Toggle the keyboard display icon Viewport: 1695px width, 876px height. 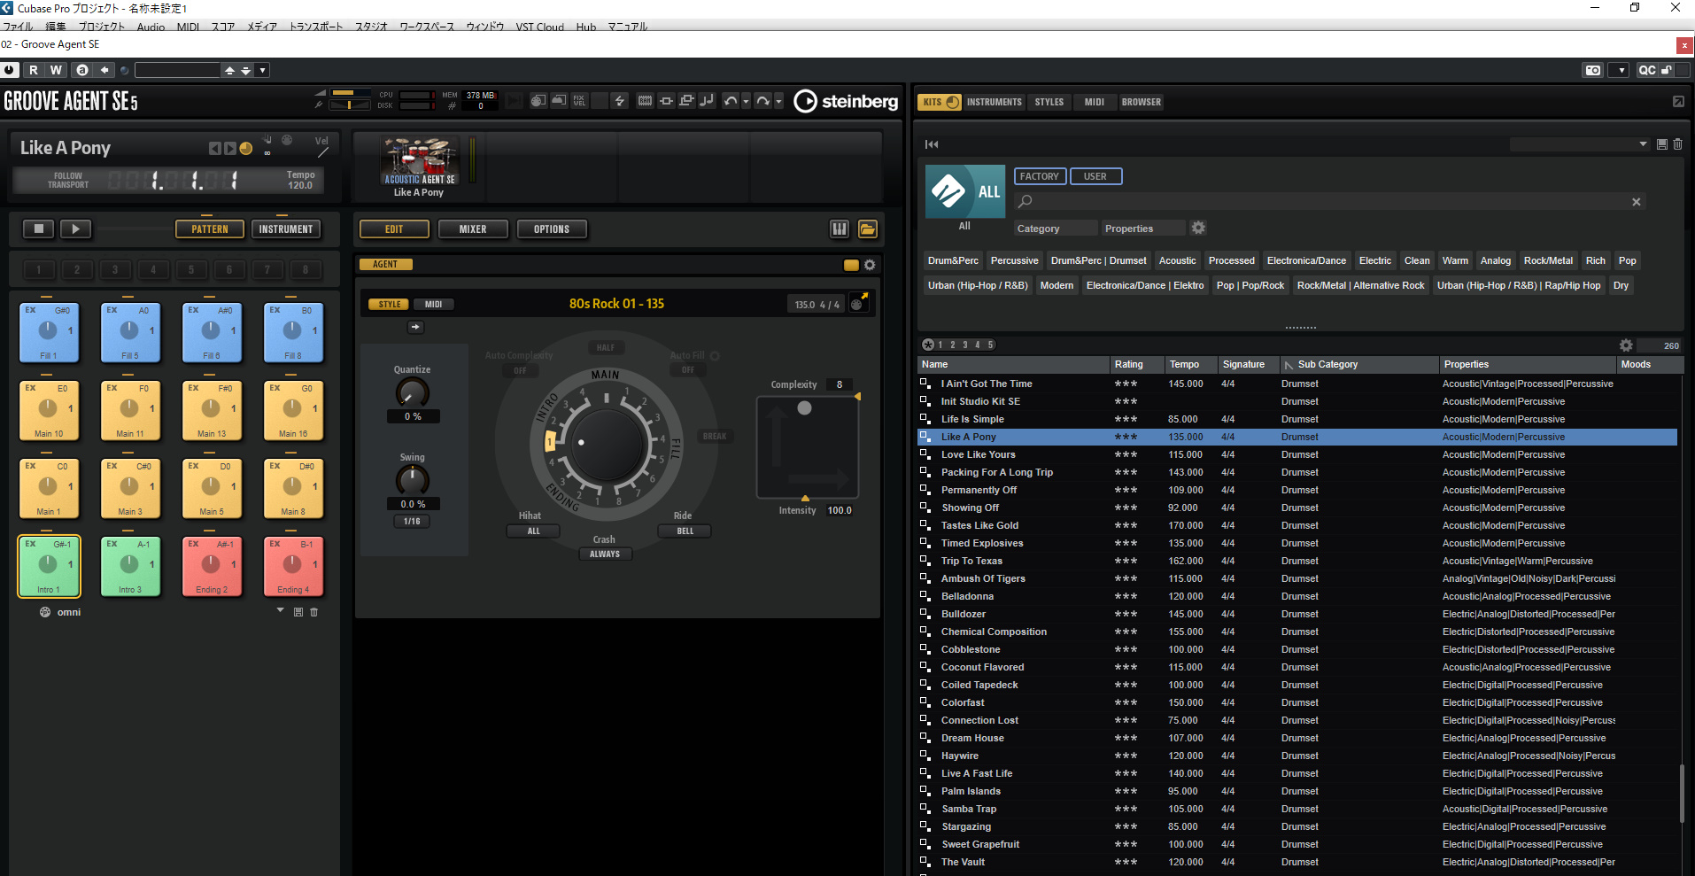click(x=839, y=229)
